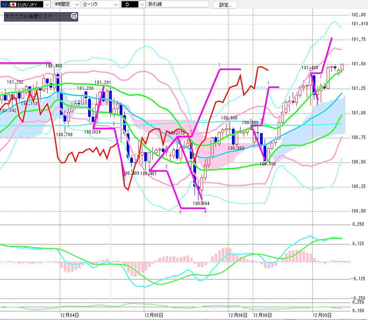Click the 181.438 price annotation
The image size is (368, 320).
pyautogui.click(x=310, y=67)
